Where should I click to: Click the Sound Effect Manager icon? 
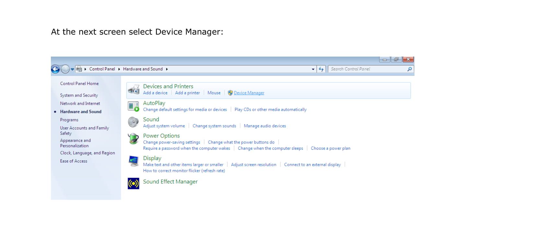pos(134,184)
